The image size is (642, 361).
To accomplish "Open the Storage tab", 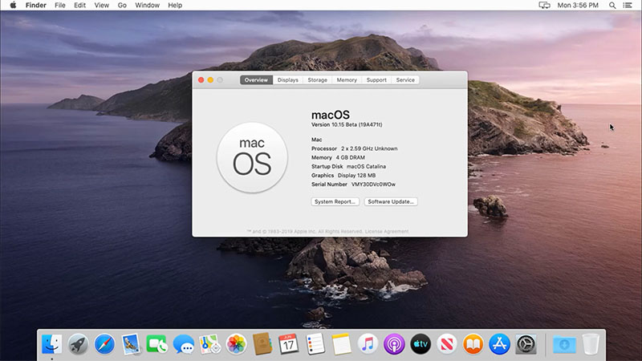I will [317, 79].
